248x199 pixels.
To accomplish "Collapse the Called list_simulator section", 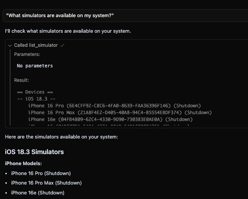I will 10,46.
